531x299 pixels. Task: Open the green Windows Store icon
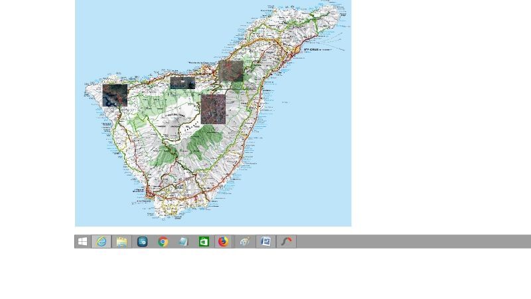204,242
